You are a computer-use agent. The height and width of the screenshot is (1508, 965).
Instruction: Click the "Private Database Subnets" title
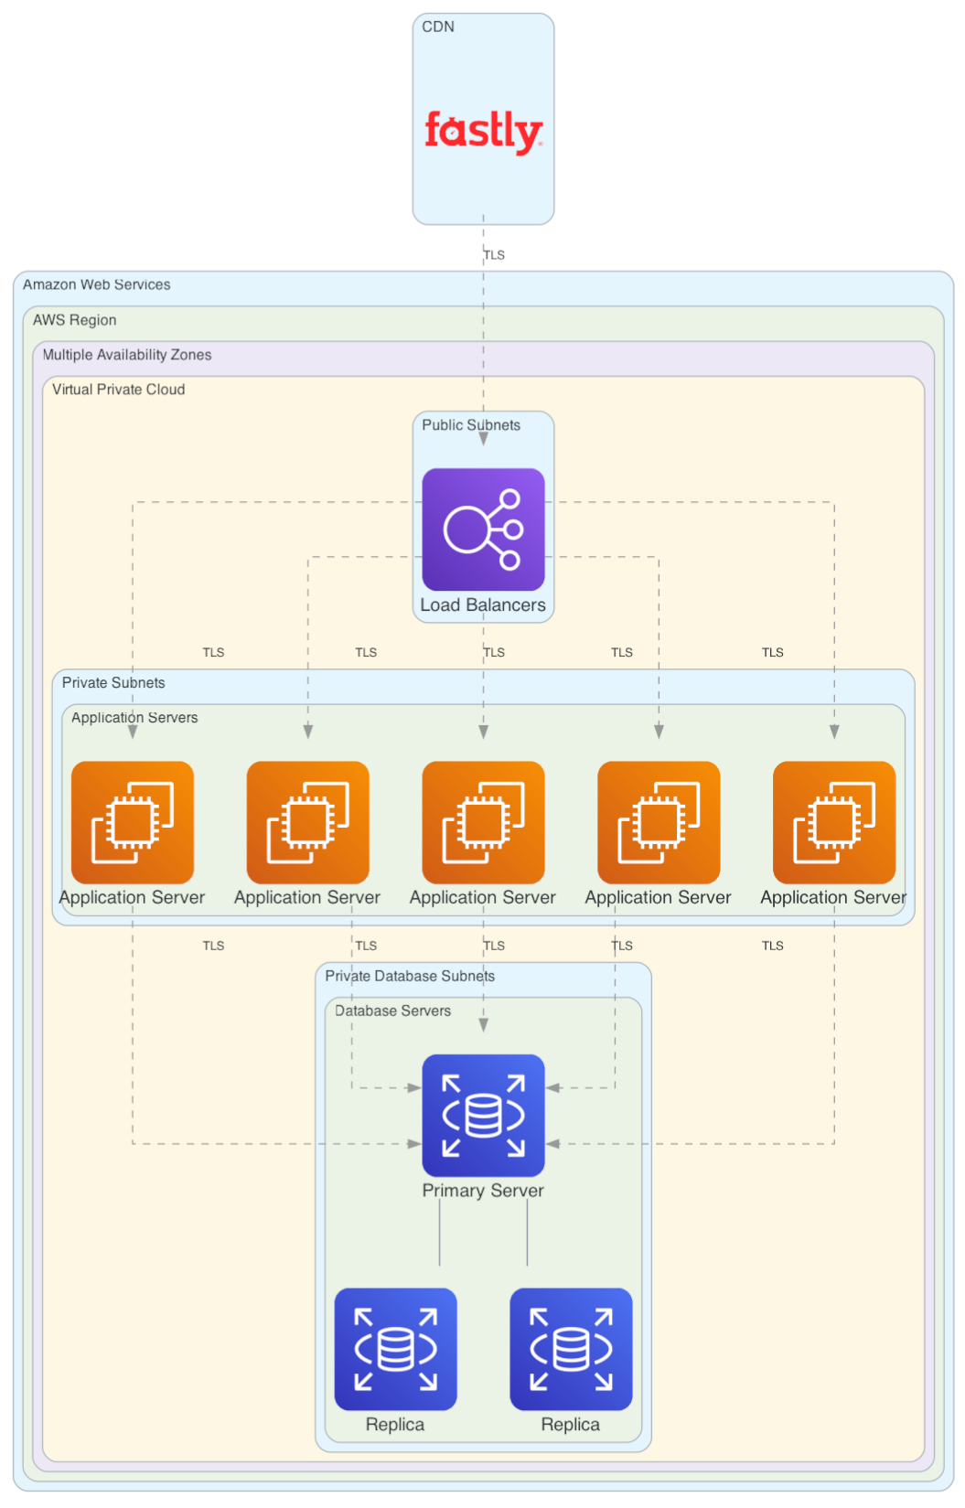pyautogui.click(x=409, y=976)
